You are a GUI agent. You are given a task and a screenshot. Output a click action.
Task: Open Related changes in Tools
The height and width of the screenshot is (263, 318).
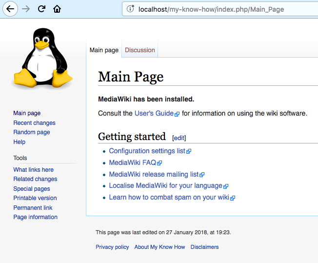(x=35, y=179)
